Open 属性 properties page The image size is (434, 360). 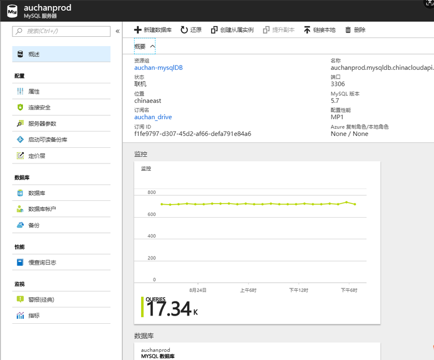[x=61, y=91]
